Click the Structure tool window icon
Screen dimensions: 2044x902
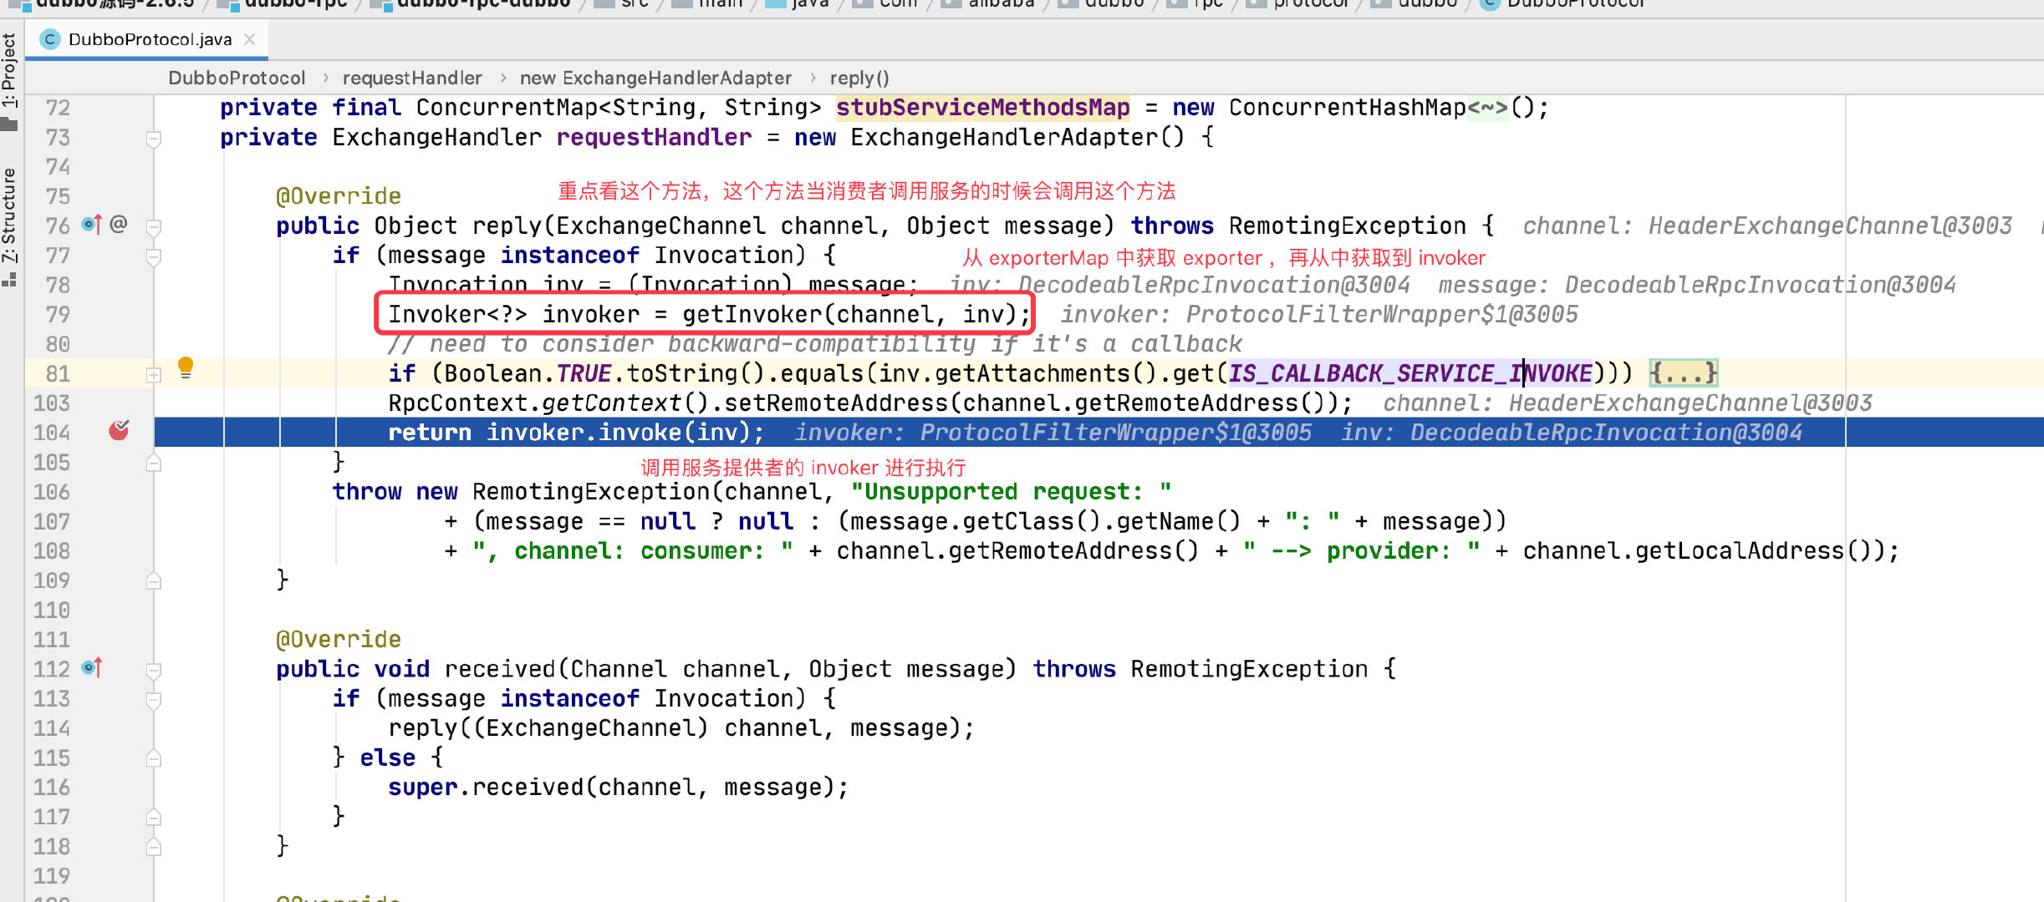point(9,281)
